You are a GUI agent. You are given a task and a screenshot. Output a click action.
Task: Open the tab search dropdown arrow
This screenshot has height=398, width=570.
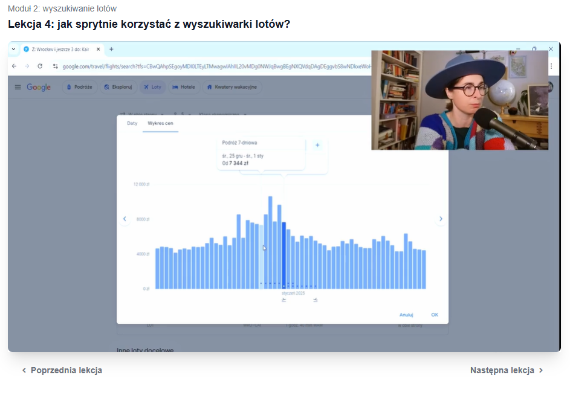[13, 49]
